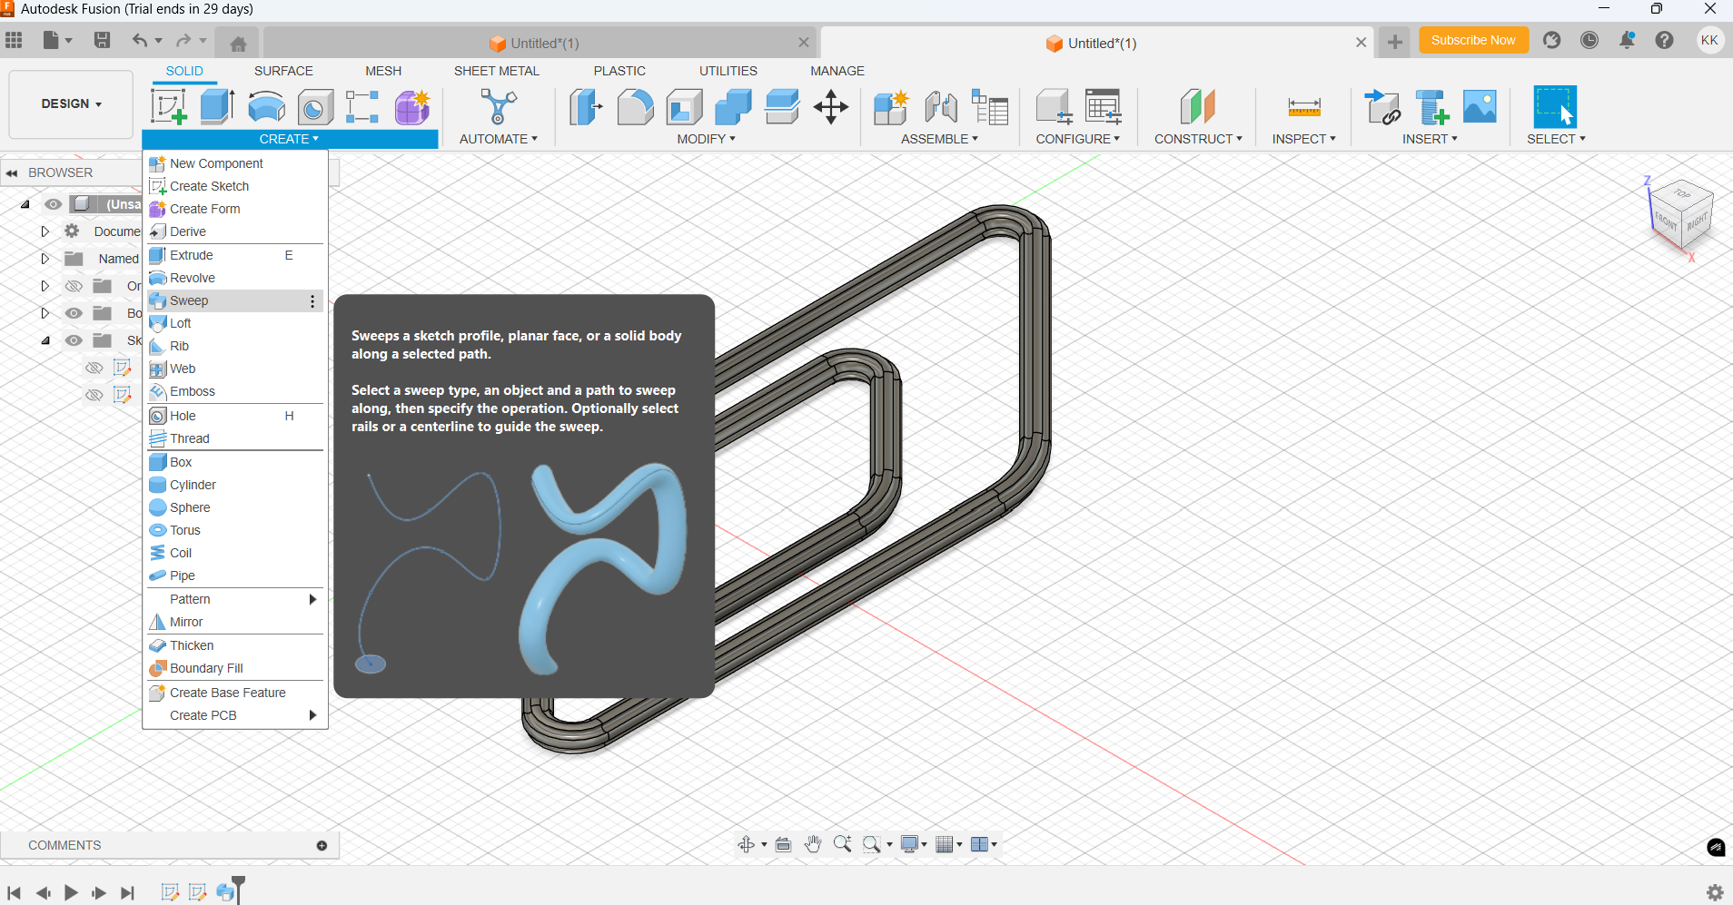The image size is (1733, 905).
Task: Toggle visibility of Bodies folder
Action: pyautogui.click(x=74, y=313)
